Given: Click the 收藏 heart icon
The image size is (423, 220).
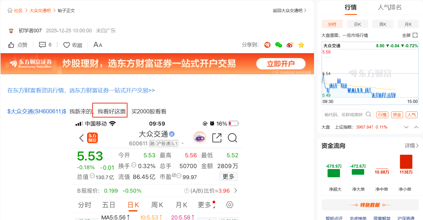Looking at the screenshot, I should pyautogui.click(x=66, y=45).
